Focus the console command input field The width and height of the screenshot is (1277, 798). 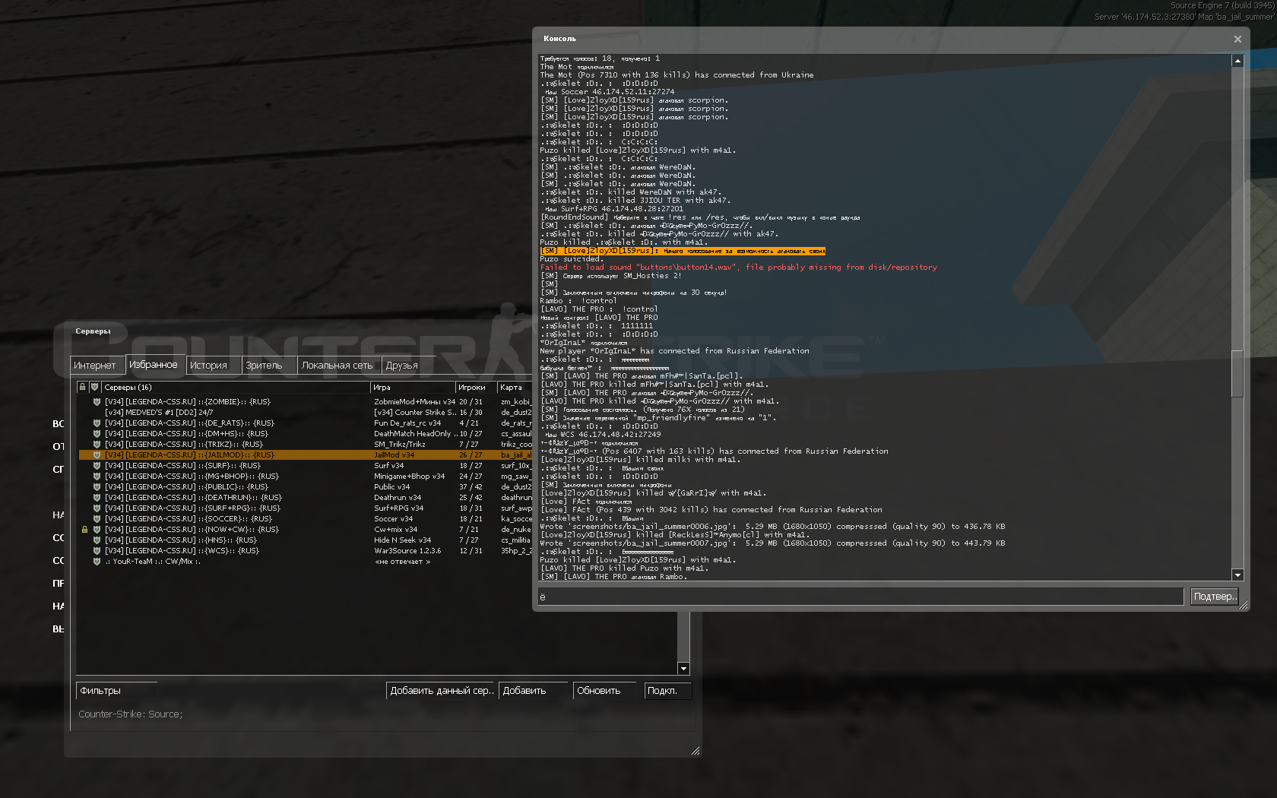[860, 597]
